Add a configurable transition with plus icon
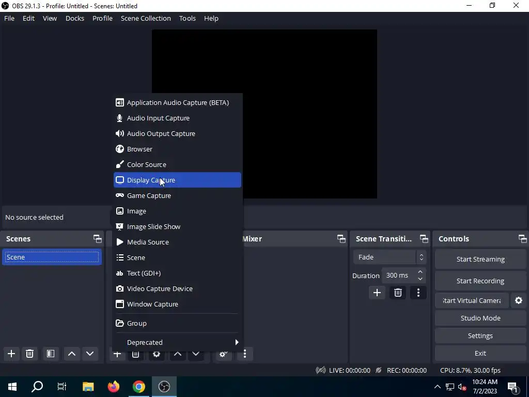The image size is (529, 397). click(x=377, y=293)
